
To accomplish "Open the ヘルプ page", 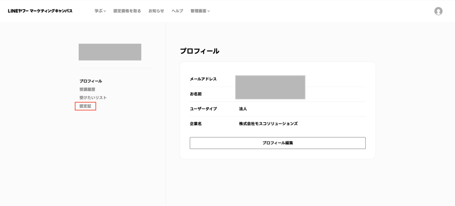I will [177, 11].
